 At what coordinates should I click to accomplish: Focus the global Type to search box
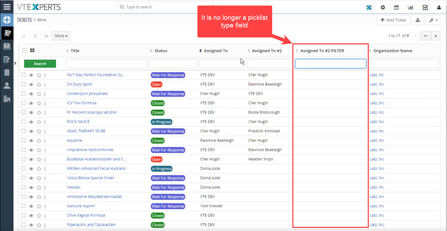coord(167,7)
